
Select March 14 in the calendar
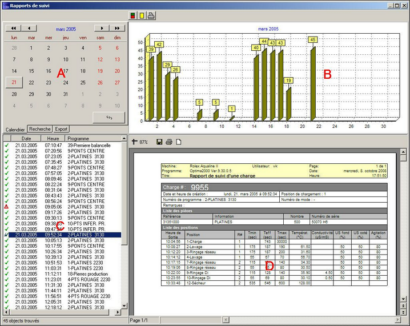14,71
